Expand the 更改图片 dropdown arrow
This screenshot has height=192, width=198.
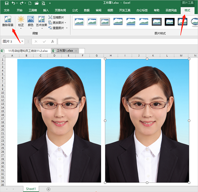66,23
